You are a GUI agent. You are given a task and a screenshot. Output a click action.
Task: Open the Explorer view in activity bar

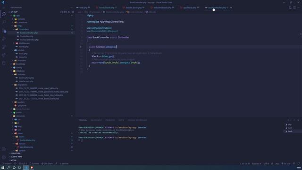tap(4, 14)
